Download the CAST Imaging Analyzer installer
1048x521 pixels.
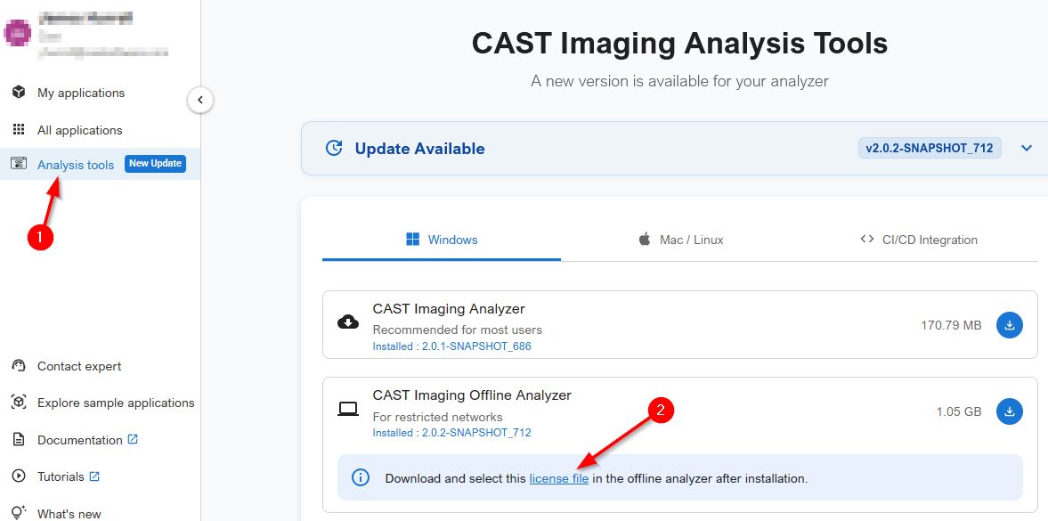point(1010,325)
